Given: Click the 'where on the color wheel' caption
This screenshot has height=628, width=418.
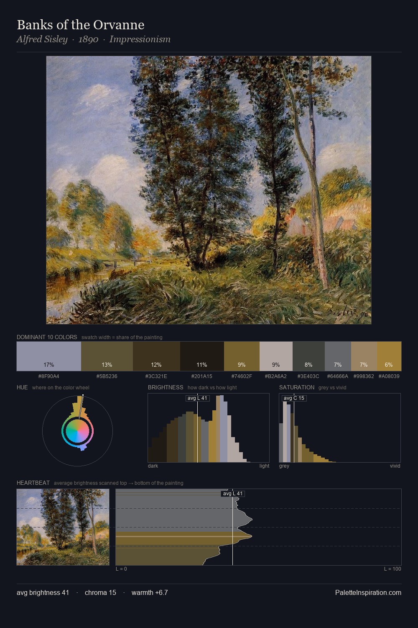Looking at the screenshot, I should 61,388.
